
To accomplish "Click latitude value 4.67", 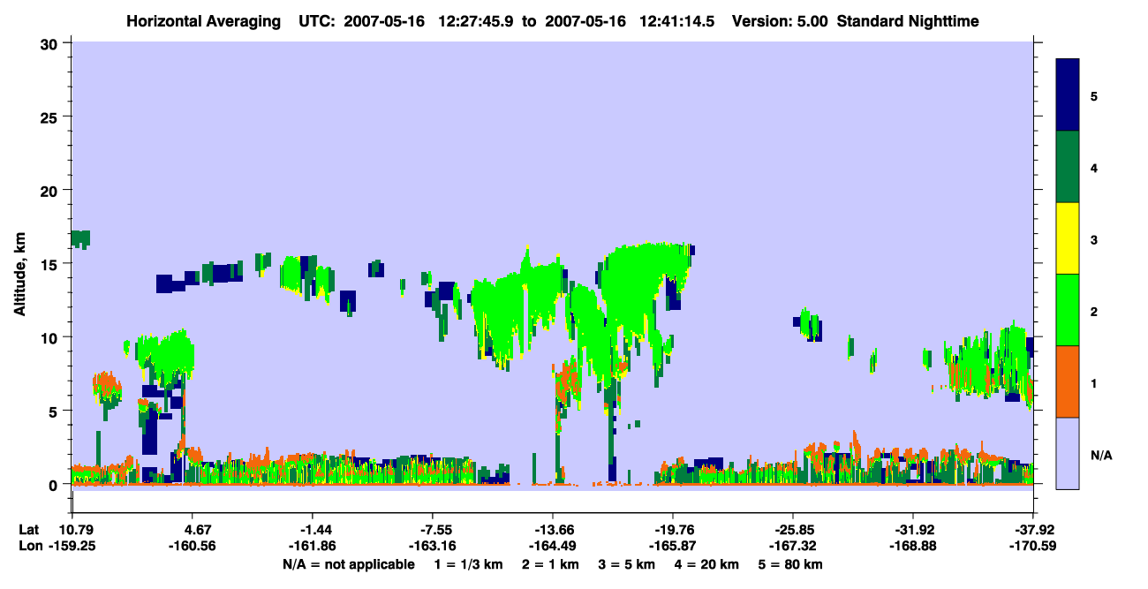I will [x=194, y=530].
